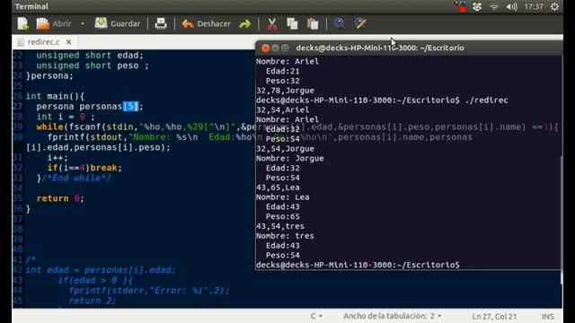Click the New document icon in toolbar
The width and height of the screenshot is (575, 323).
point(22,24)
